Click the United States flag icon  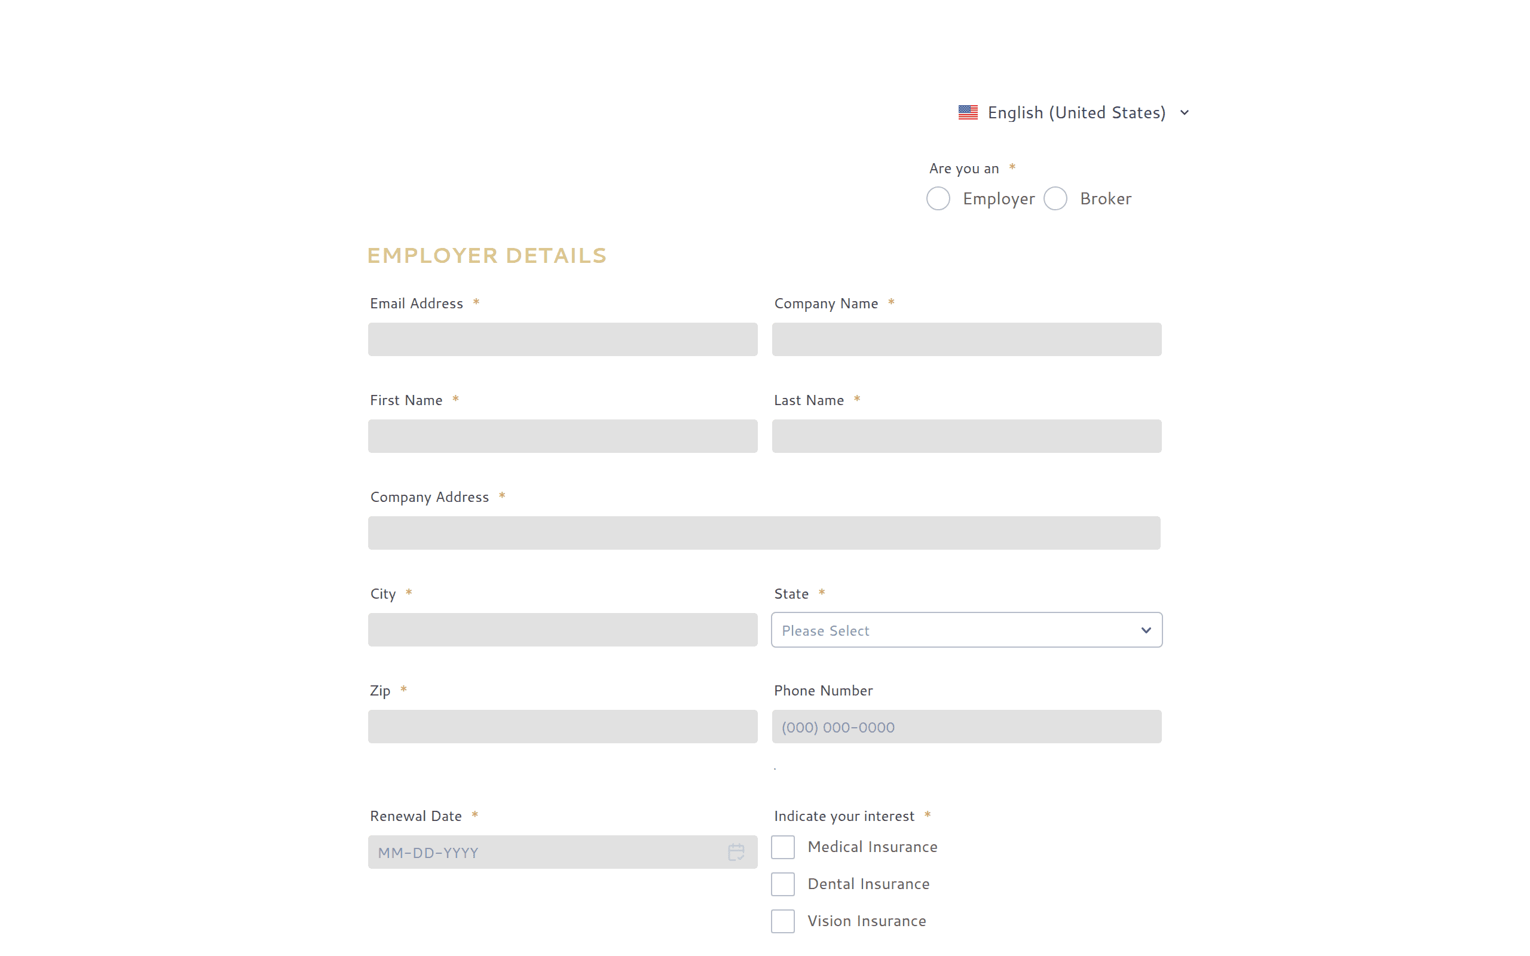coord(968,112)
